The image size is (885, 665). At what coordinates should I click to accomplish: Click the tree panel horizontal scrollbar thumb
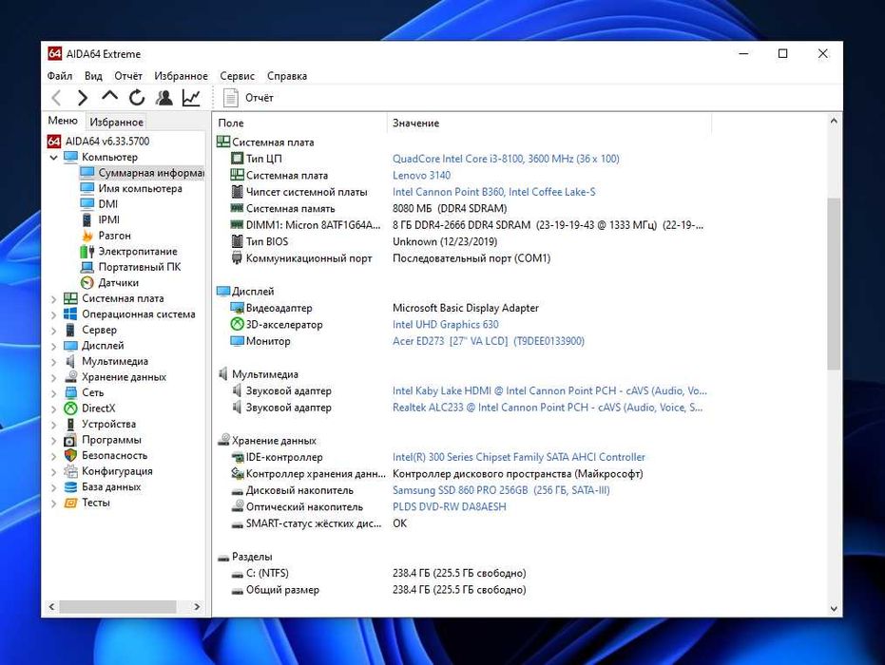click(118, 607)
